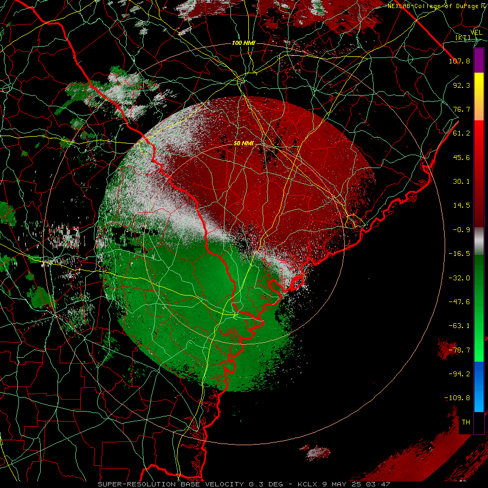
Task: Click the TH legend label
Action: [466, 422]
